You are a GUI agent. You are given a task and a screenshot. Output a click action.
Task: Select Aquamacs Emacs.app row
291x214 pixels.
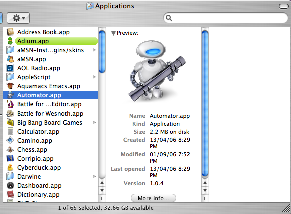click(51, 86)
